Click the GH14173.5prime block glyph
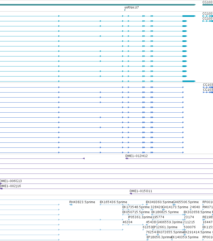The image size is (213, 241). point(164,210)
